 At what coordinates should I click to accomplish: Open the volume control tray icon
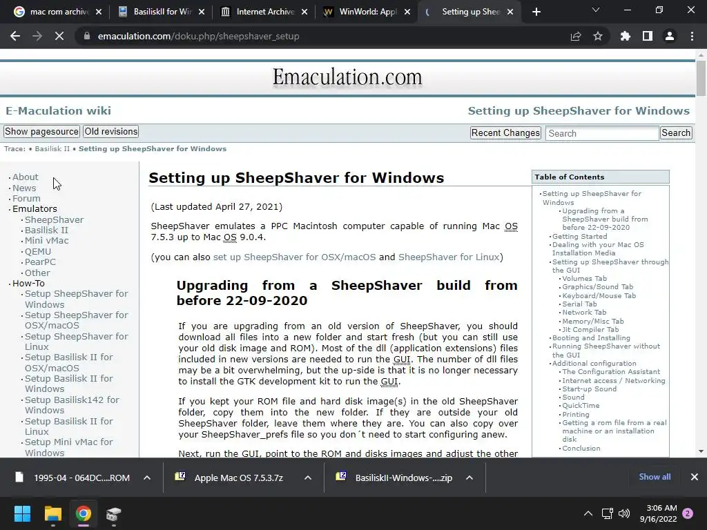click(624, 513)
